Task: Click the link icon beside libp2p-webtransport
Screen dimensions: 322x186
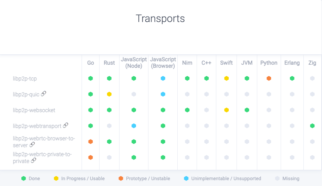Action: [65, 125]
